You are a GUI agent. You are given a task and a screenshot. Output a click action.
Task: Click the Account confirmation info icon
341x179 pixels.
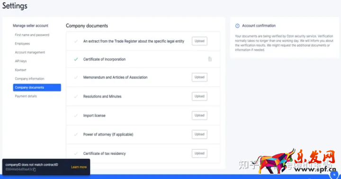click(237, 26)
